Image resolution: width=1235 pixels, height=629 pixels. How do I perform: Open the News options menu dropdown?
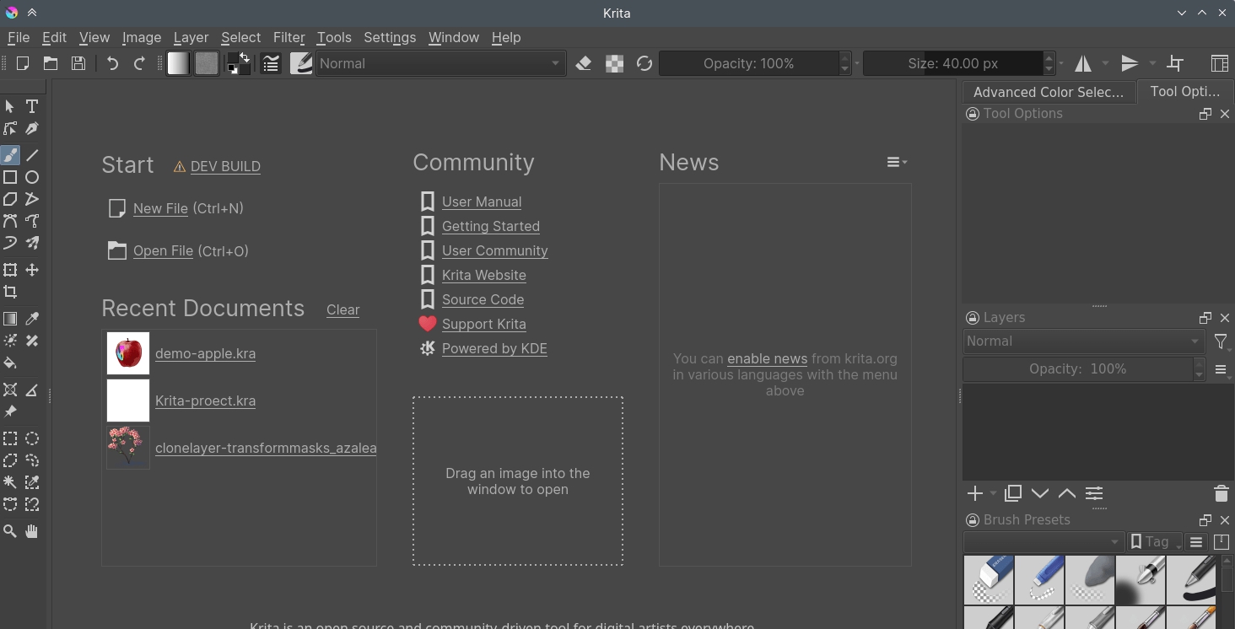point(896,162)
